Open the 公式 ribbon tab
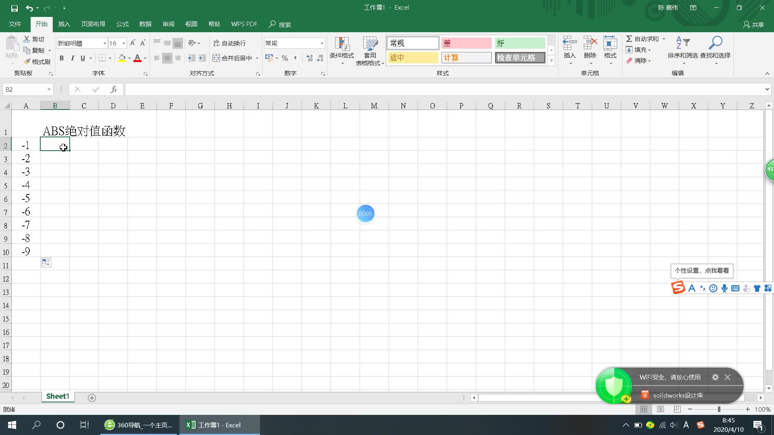The height and width of the screenshot is (435, 774). (122, 24)
